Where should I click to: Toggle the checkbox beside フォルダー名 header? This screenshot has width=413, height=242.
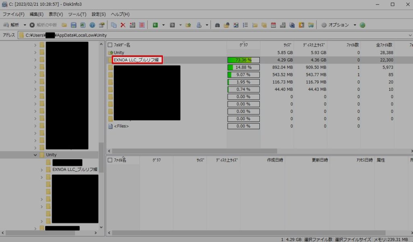click(110, 45)
